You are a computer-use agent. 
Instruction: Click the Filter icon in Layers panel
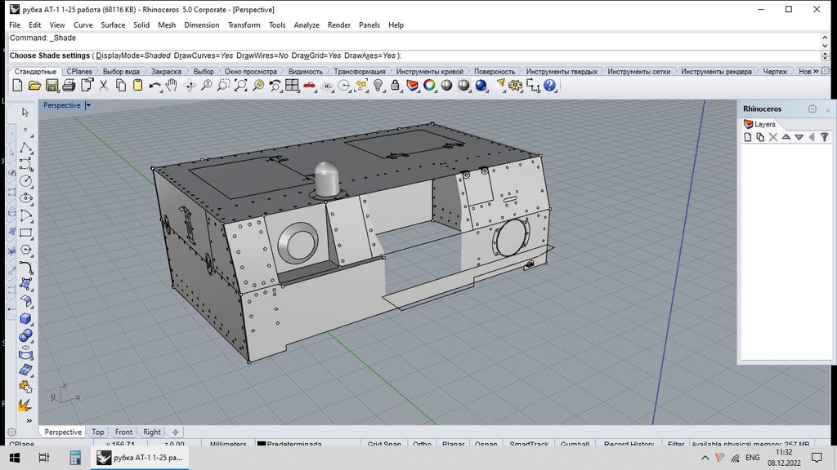point(824,137)
